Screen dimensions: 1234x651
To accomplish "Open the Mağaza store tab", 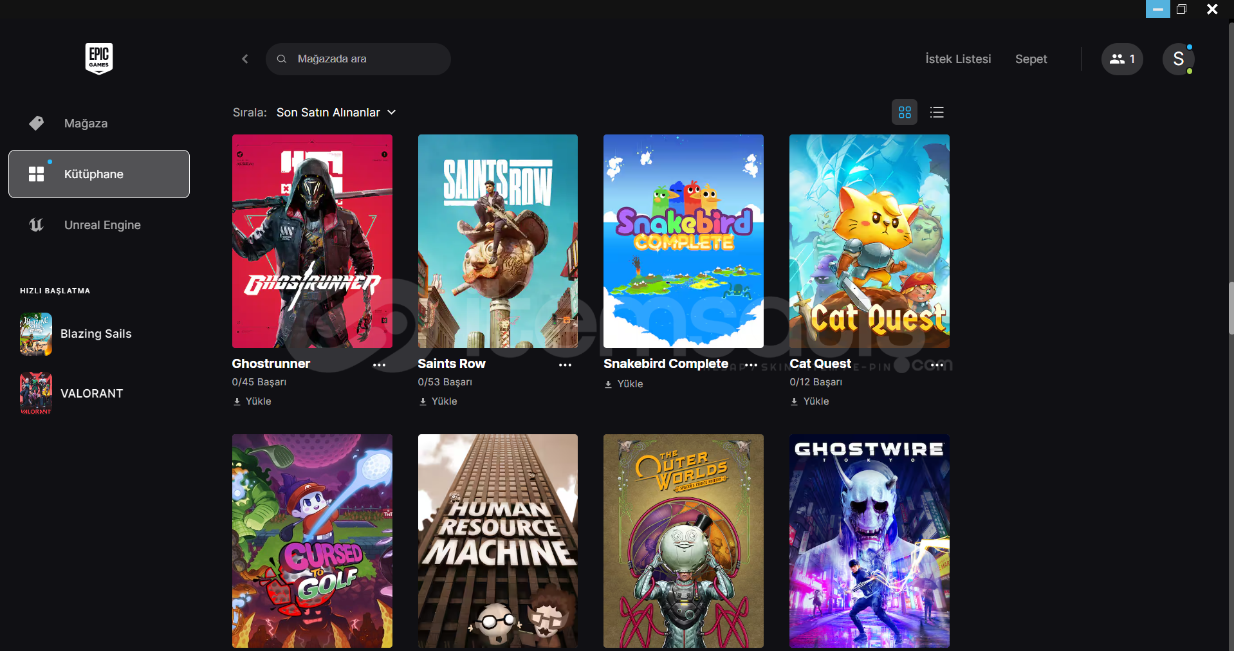I will click(99, 124).
